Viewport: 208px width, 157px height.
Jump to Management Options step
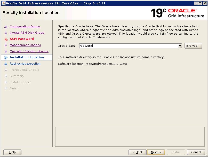point(25,45)
